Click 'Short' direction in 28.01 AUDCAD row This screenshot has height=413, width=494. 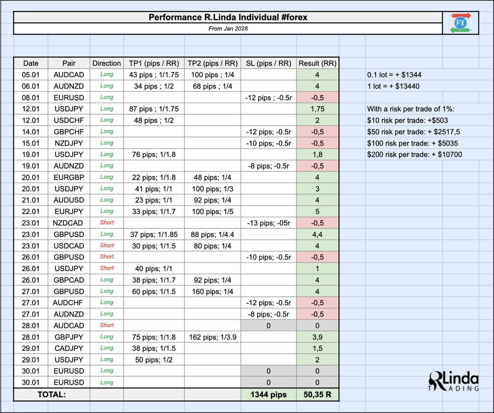(107, 325)
